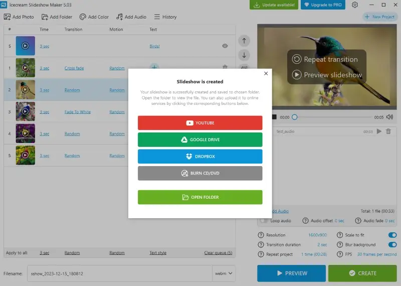Toggle the Loop audio switch
The width and height of the screenshot is (401, 286).
click(264, 221)
